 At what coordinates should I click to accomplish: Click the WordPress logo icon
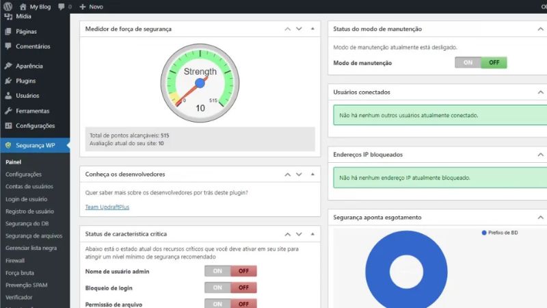pos(8,6)
